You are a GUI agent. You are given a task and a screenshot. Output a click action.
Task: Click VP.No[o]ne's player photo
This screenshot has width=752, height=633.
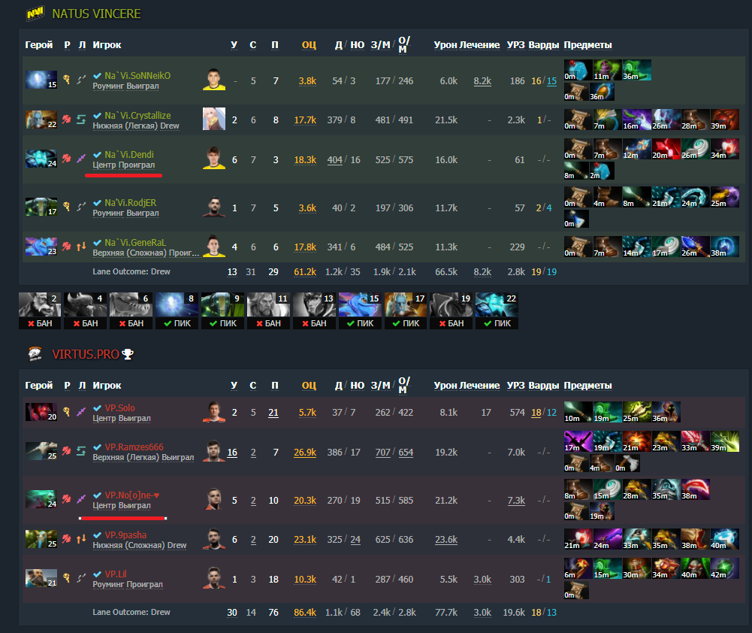coord(214,499)
